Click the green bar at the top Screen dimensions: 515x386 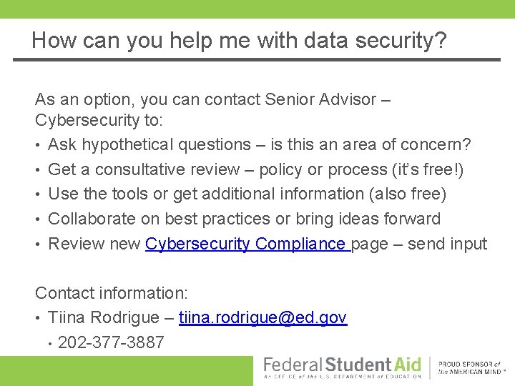click(x=257, y=9)
